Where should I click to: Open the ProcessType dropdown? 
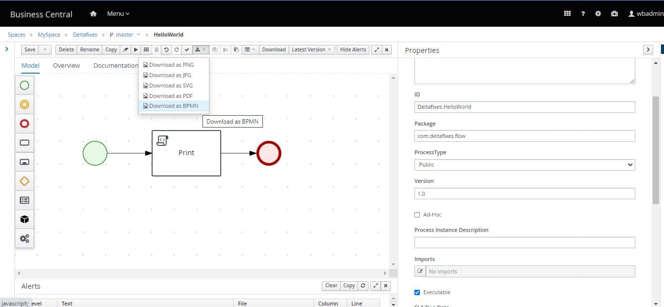524,165
